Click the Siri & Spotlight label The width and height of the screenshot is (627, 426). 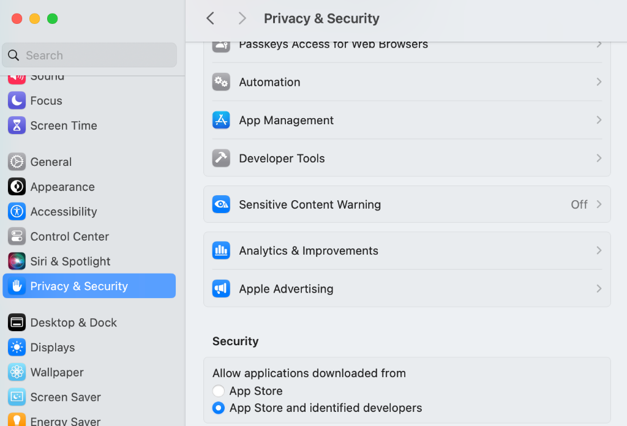tap(70, 261)
